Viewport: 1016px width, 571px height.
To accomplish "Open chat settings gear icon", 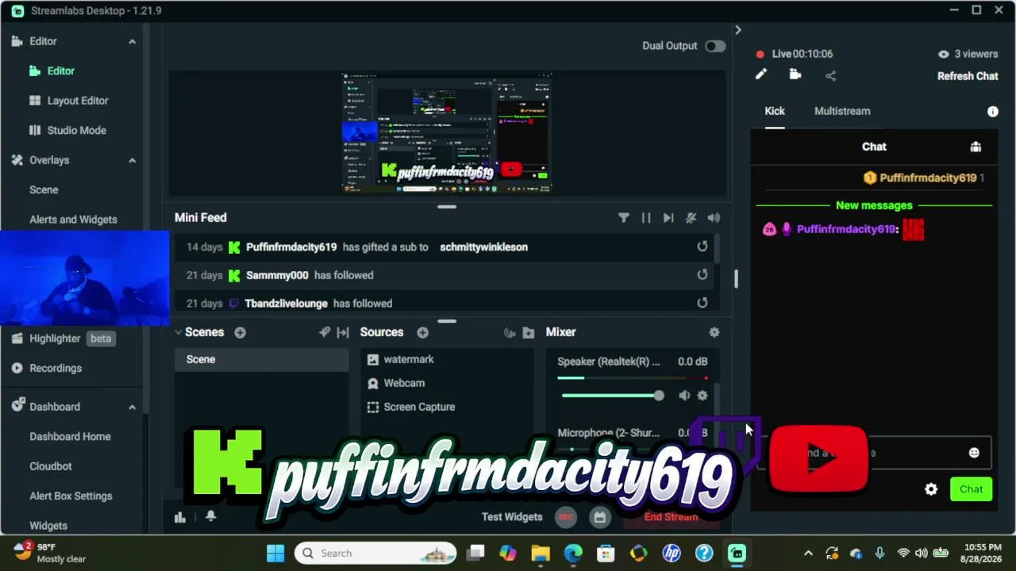I will [x=931, y=489].
